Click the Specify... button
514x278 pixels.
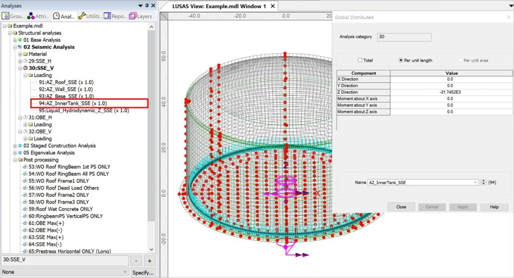[x=143, y=272]
